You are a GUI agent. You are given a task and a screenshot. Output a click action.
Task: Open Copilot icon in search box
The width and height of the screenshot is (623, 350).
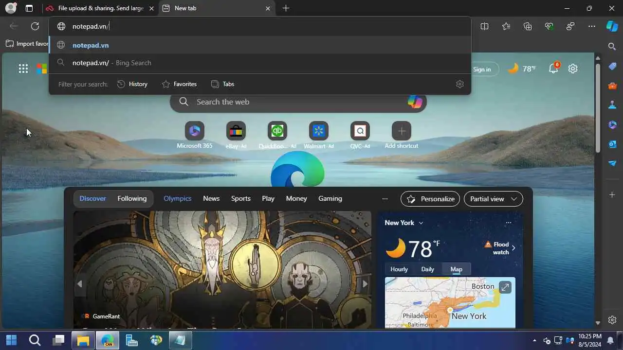click(x=415, y=102)
